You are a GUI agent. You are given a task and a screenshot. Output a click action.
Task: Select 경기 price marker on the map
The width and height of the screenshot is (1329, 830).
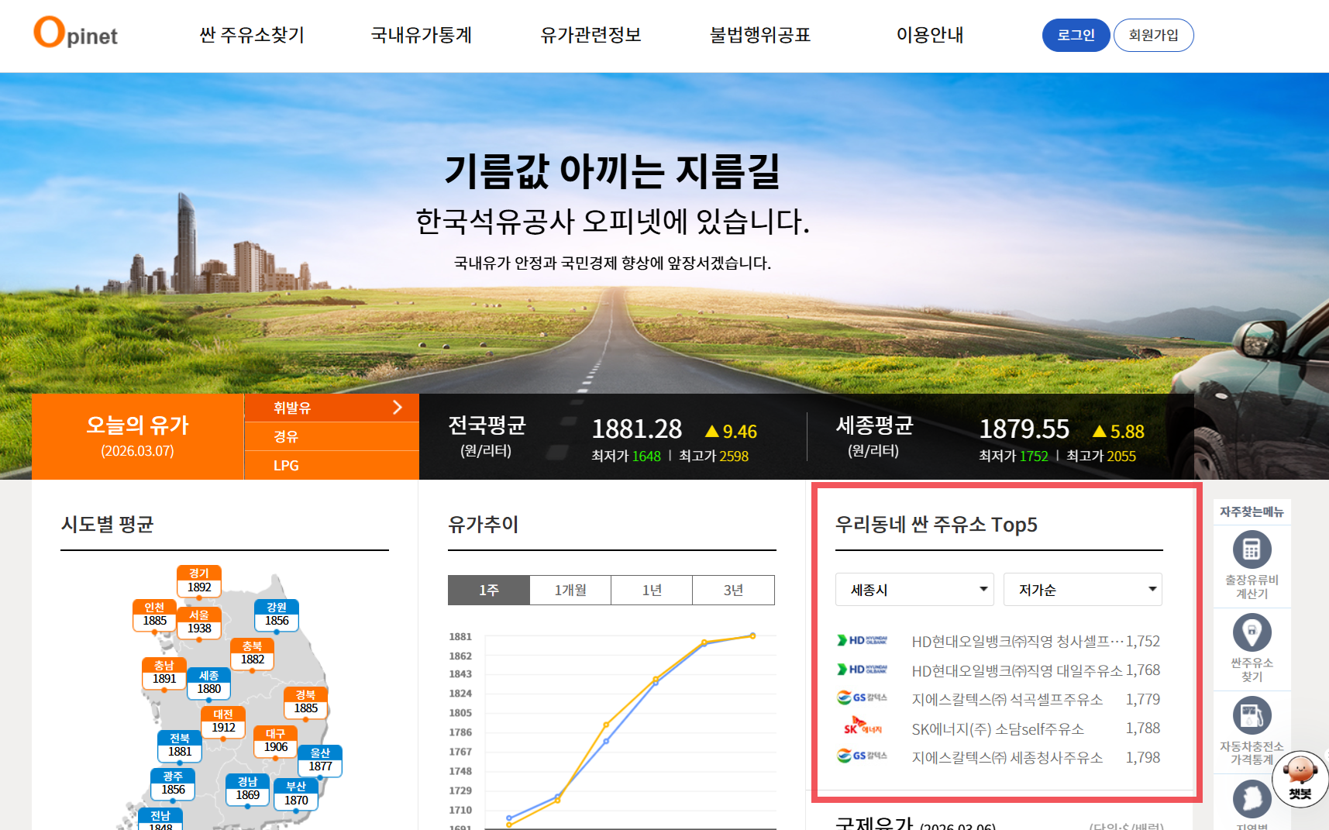click(x=199, y=581)
